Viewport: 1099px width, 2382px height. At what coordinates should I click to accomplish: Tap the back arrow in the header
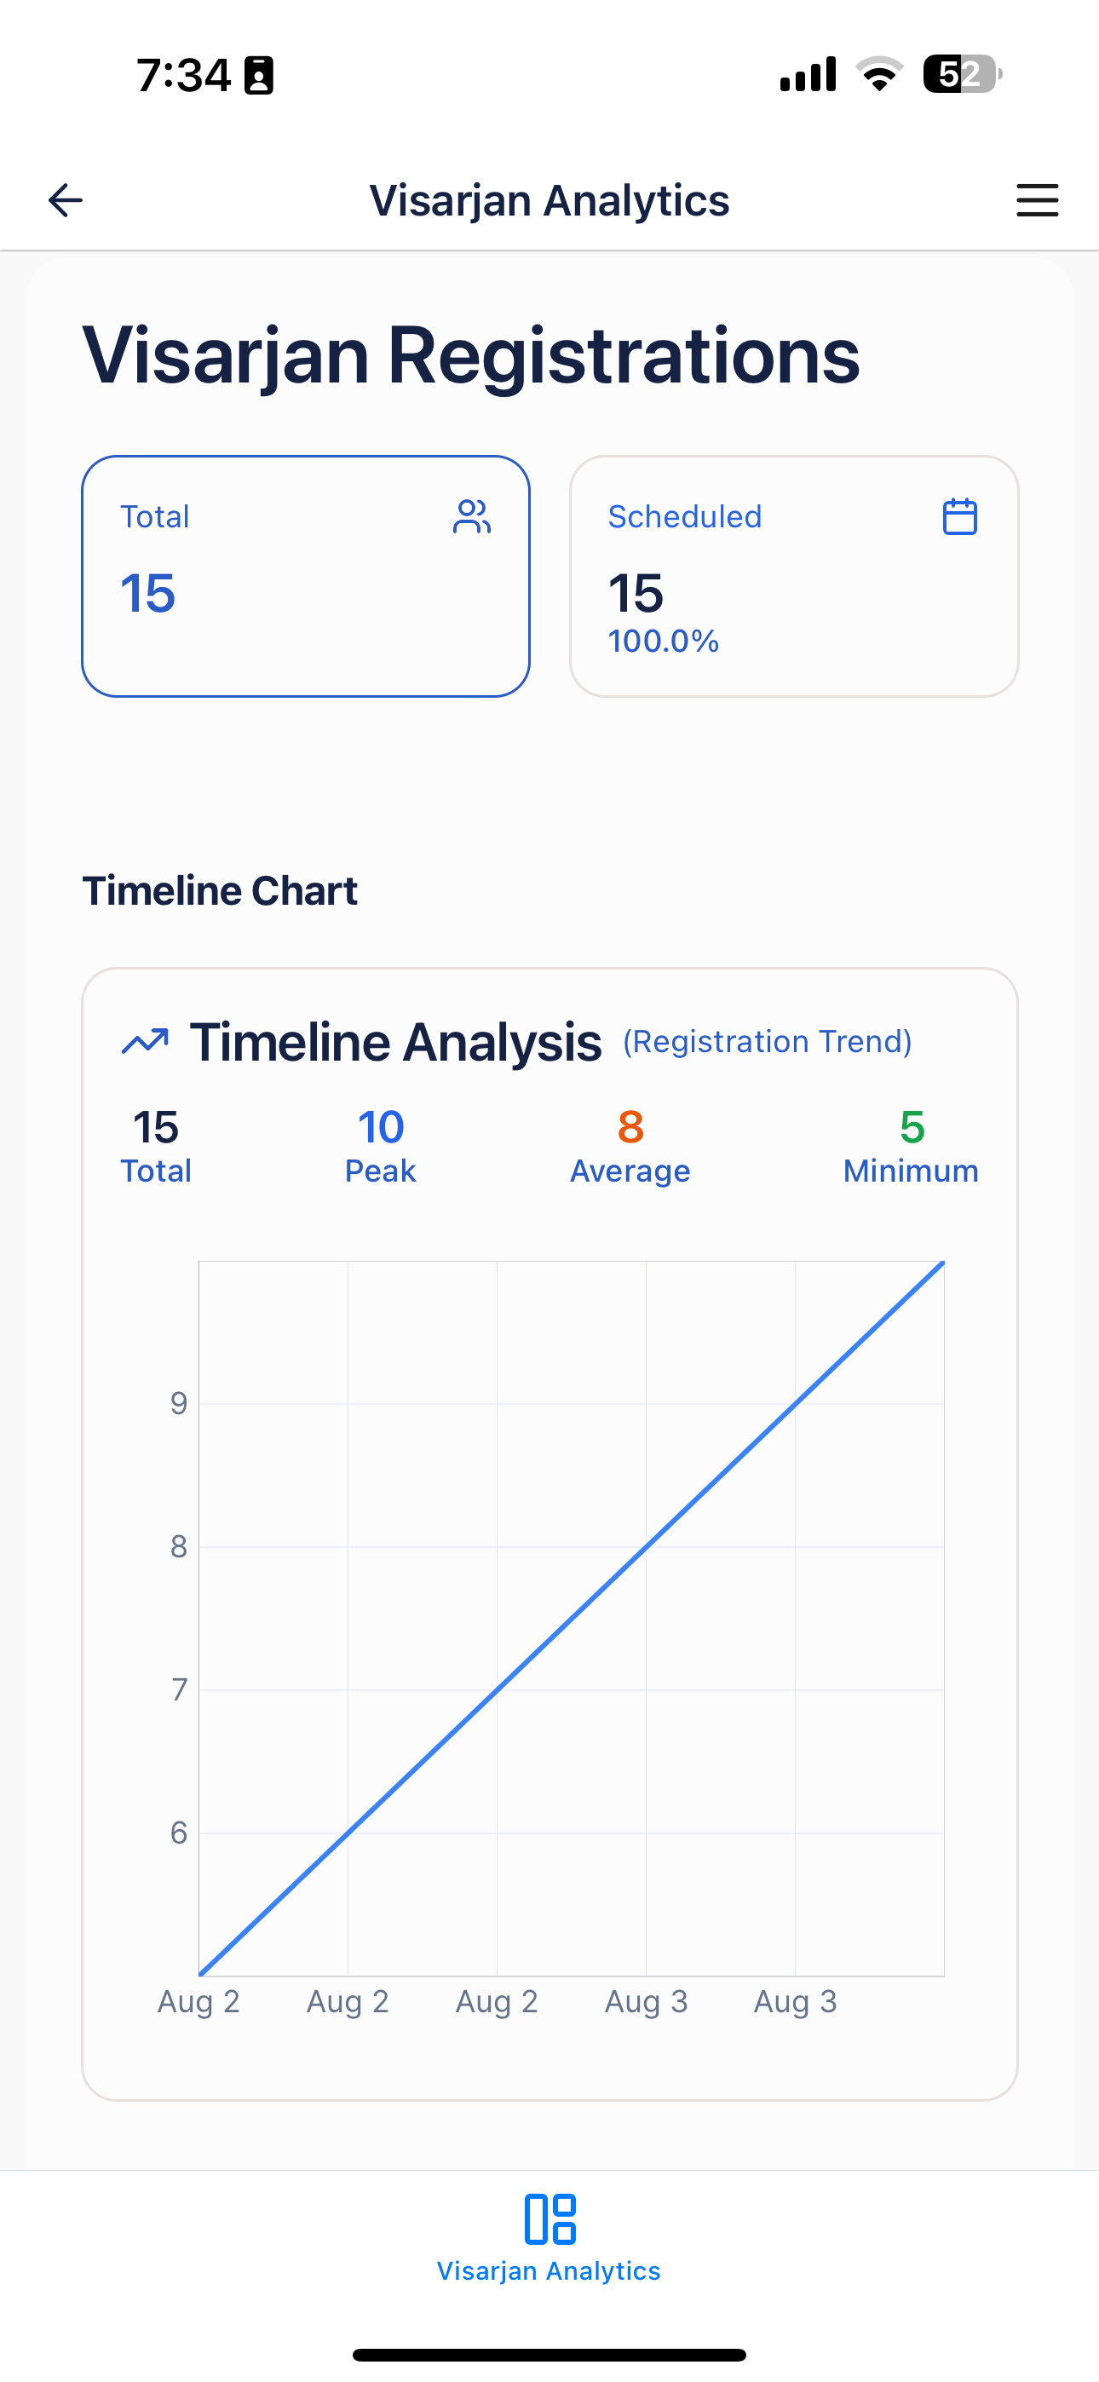click(66, 199)
